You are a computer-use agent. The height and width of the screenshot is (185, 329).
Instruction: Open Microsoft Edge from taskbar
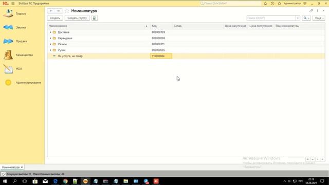pyautogui.click(x=55, y=181)
